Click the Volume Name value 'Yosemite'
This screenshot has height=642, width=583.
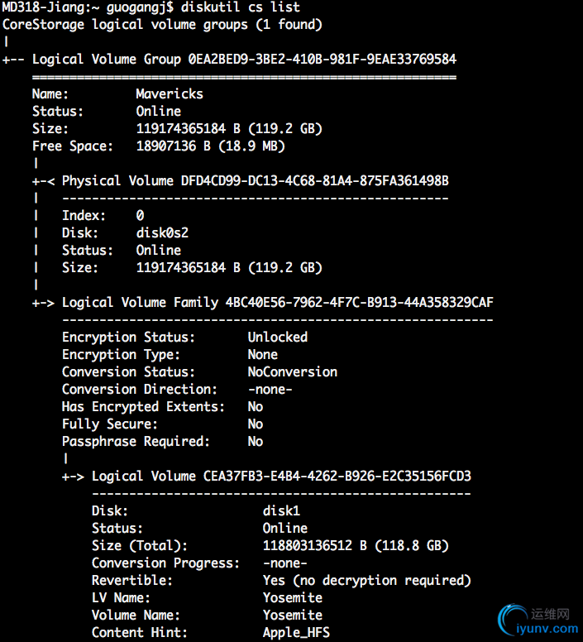(293, 615)
